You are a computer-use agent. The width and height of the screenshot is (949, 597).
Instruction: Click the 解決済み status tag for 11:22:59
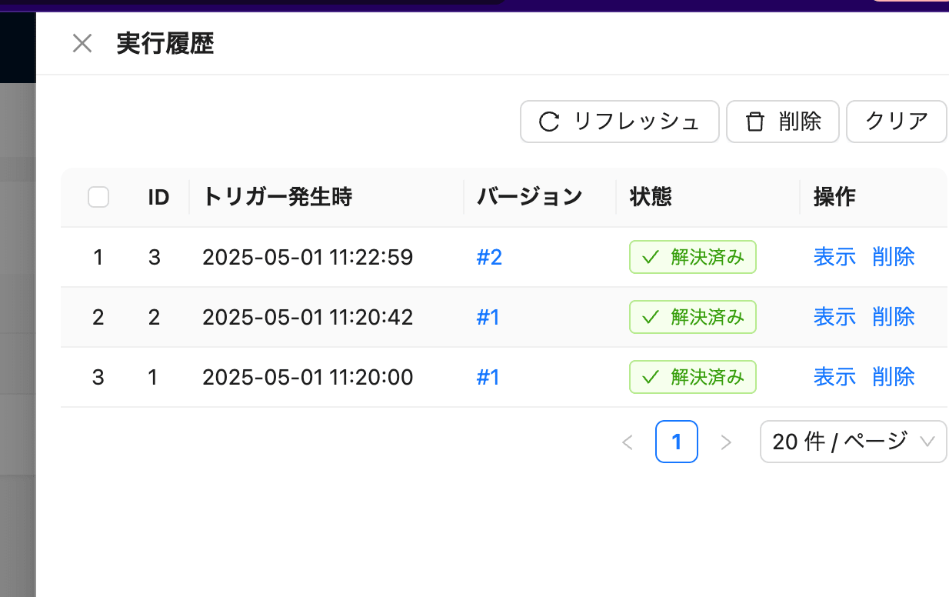point(693,257)
